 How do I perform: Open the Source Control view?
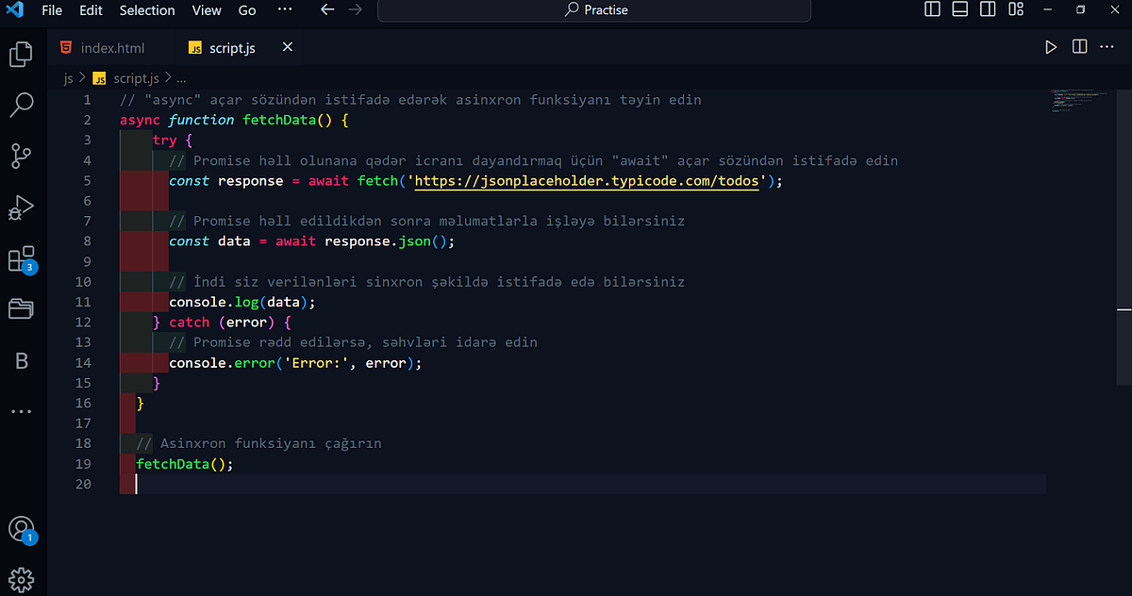(x=21, y=157)
